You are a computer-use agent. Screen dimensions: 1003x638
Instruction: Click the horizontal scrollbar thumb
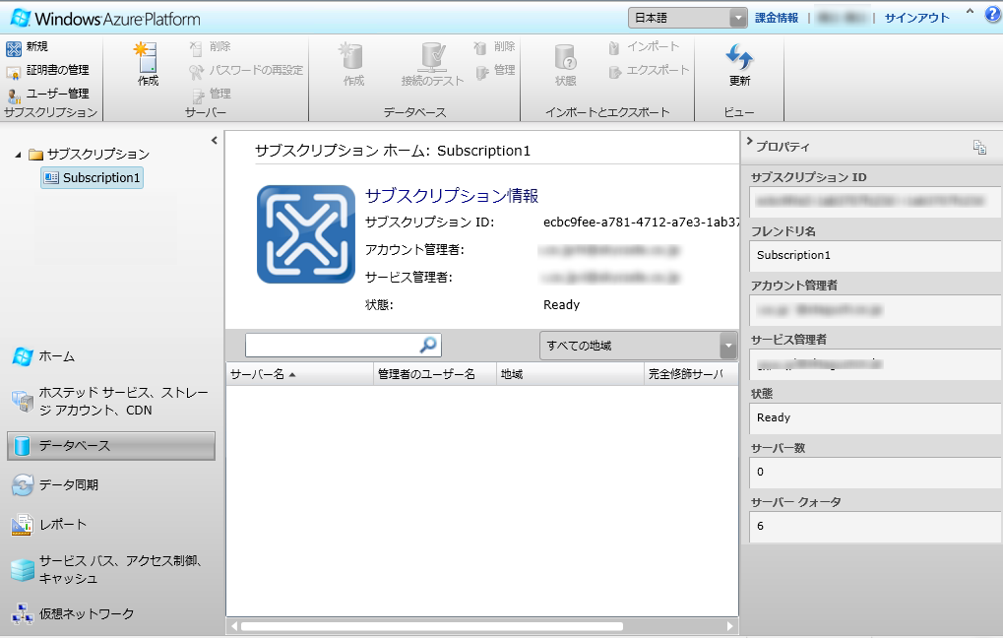432,626
